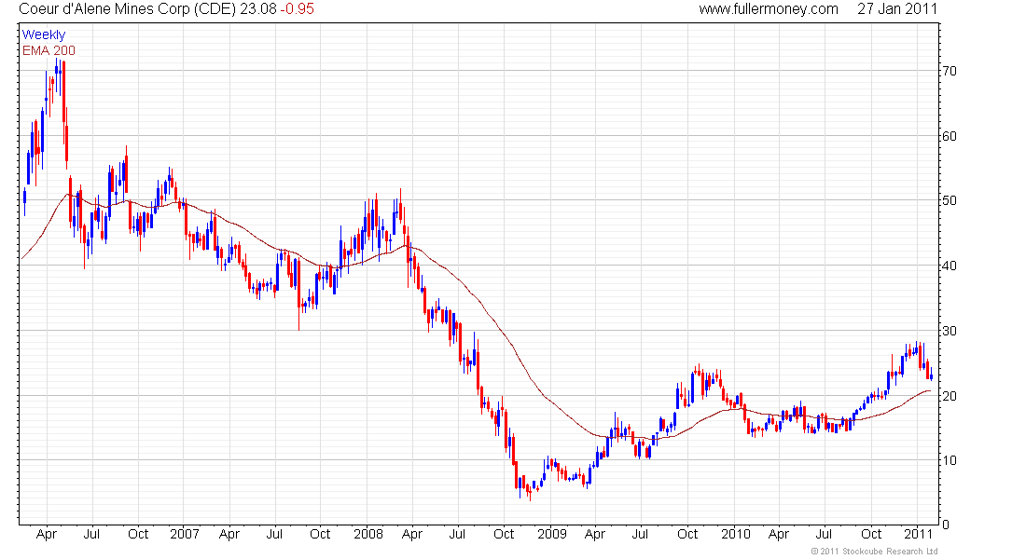Click the 0 price axis label
1026x559 pixels.
tap(945, 525)
